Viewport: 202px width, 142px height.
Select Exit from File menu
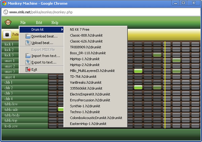click(x=41, y=69)
